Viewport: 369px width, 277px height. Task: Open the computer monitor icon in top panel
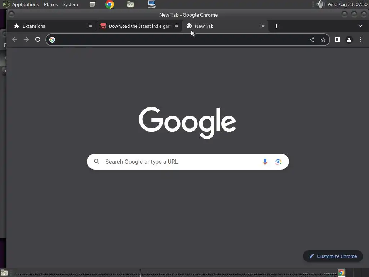click(152, 4)
